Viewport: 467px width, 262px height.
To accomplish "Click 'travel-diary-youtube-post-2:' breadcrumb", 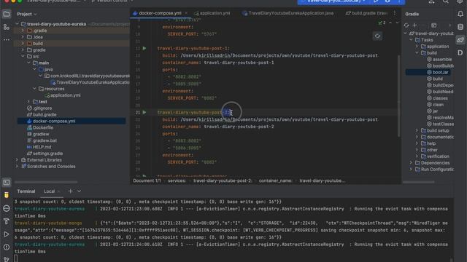I will click(x=223, y=180).
